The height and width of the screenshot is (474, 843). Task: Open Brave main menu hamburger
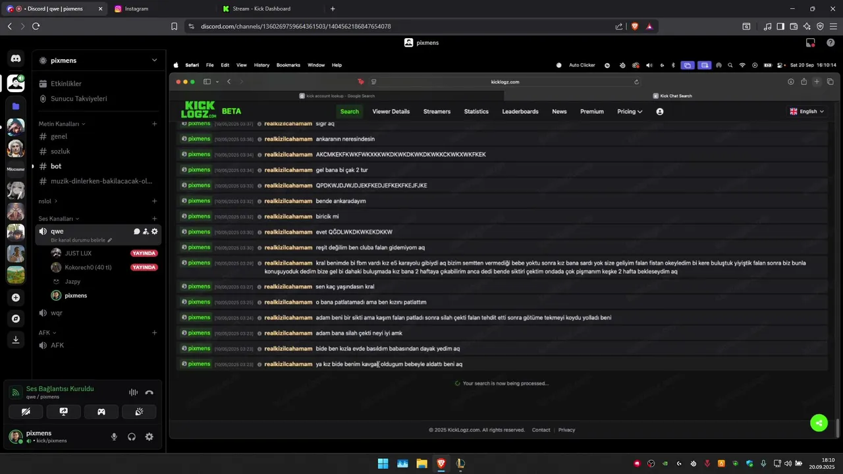tap(833, 26)
